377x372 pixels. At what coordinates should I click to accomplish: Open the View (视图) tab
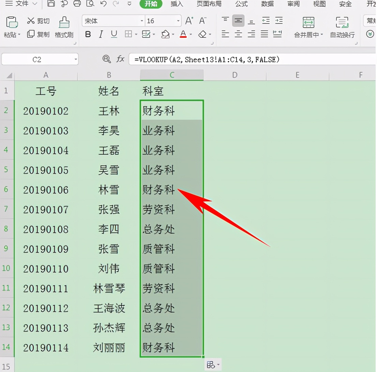319,4
